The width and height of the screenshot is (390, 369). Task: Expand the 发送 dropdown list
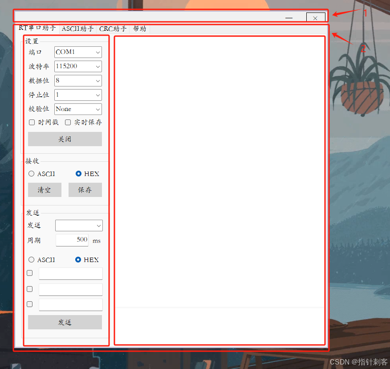point(79,225)
